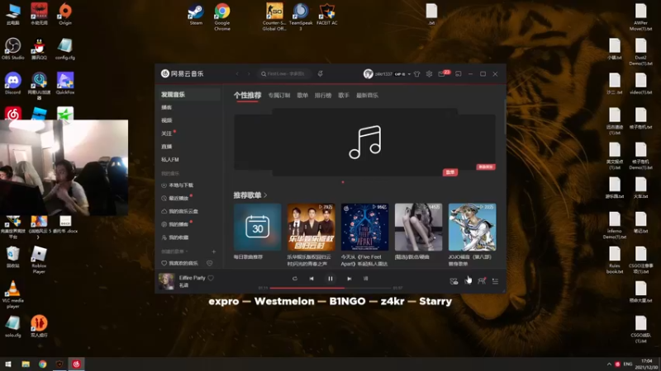The width and height of the screenshot is (661, 371).
Task: Open the listen-to-identify song microphone icon
Action: point(321,73)
